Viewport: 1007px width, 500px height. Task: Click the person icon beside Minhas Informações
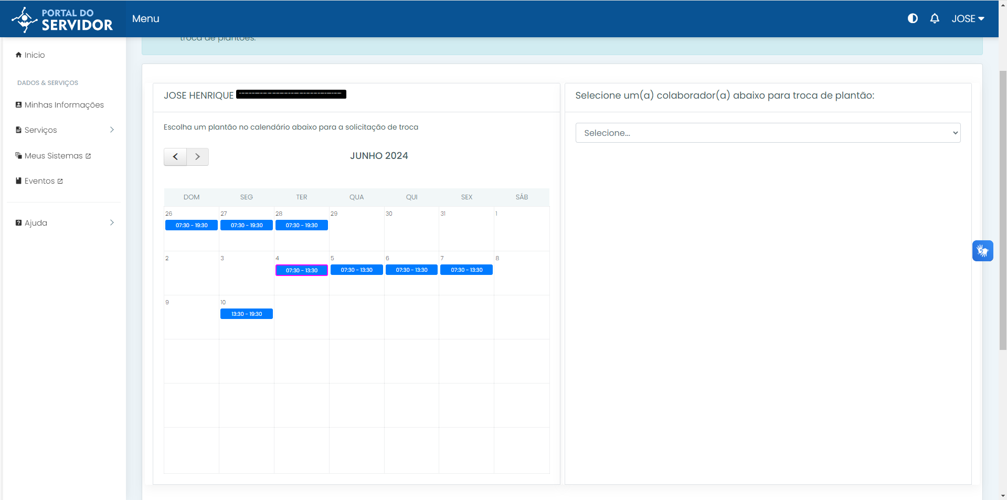click(18, 104)
